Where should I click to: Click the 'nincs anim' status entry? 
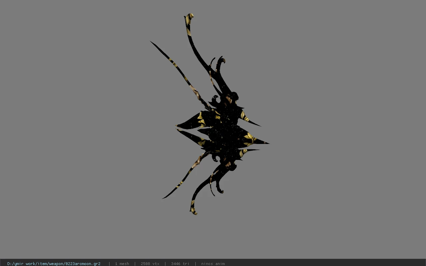[x=213, y=264]
